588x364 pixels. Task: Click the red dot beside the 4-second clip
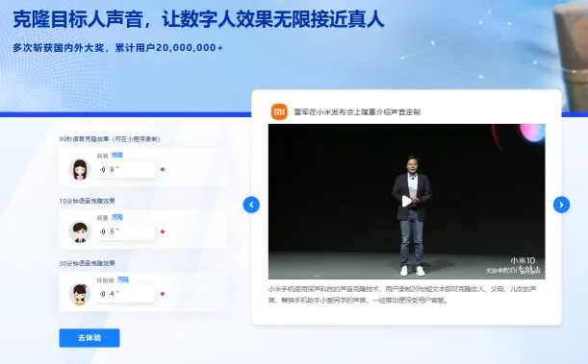[163, 294]
